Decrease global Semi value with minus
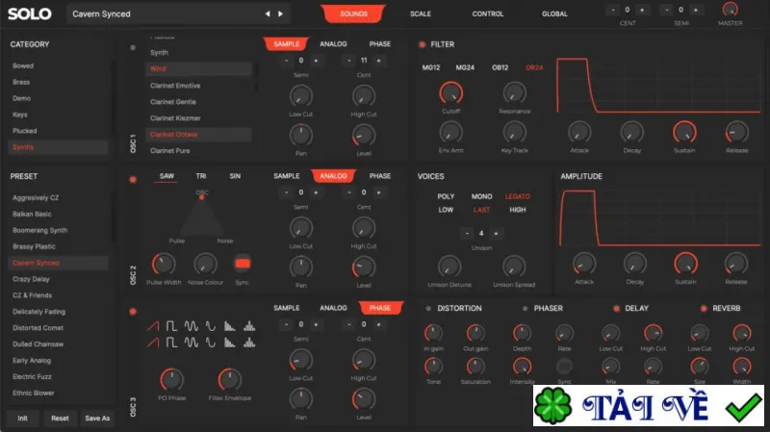 [x=666, y=10]
